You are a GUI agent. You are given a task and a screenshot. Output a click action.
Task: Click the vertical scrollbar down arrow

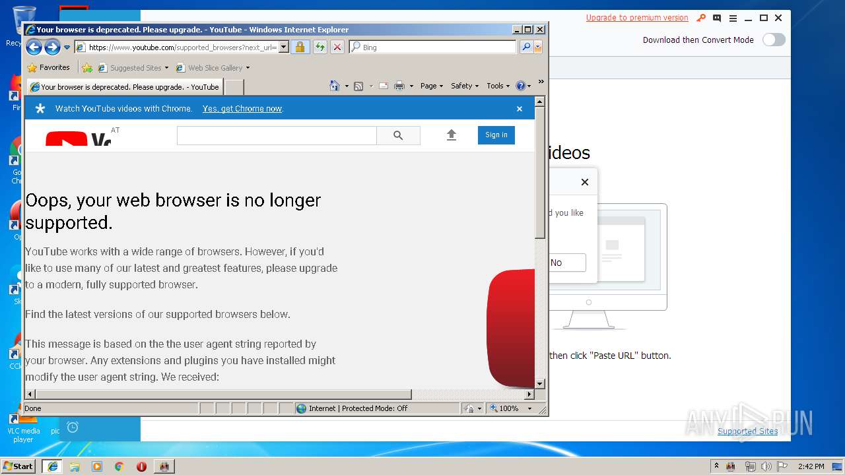point(540,383)
